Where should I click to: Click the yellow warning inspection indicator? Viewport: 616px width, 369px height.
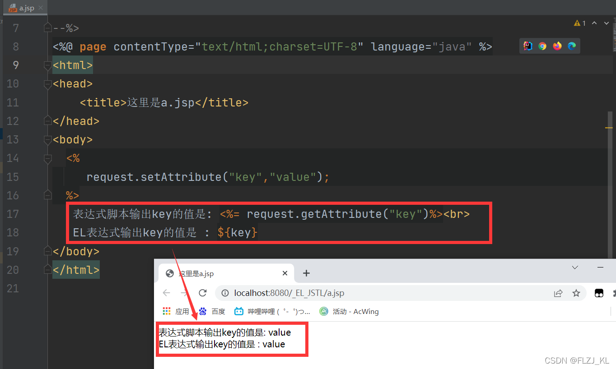[580, 23]
